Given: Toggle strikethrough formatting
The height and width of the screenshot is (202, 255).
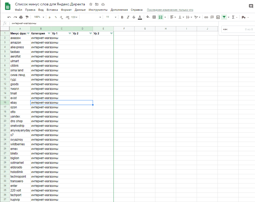Looking at the screenshot, I should tap(134, 17).
